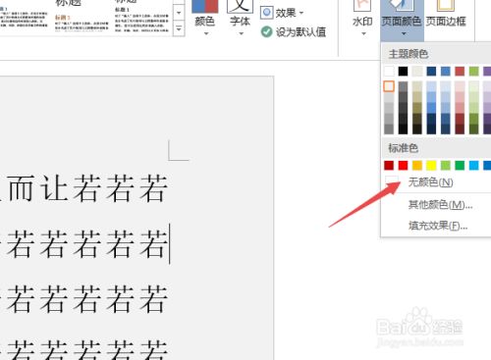Pick the dark blue theme color swatch
This screenshot has width=491, height=360.
click(x=431, y=71)
